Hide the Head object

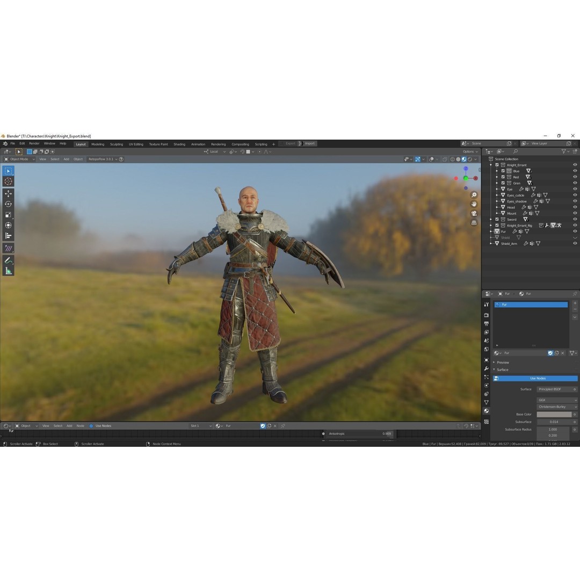coord(575,207)
